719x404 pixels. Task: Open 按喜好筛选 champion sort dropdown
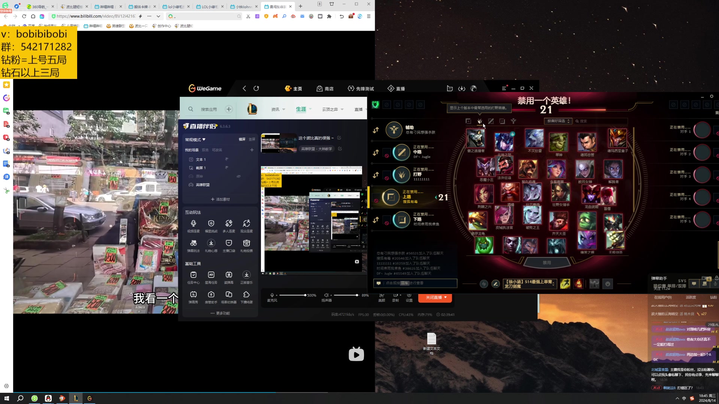click(x=558, y=121)
